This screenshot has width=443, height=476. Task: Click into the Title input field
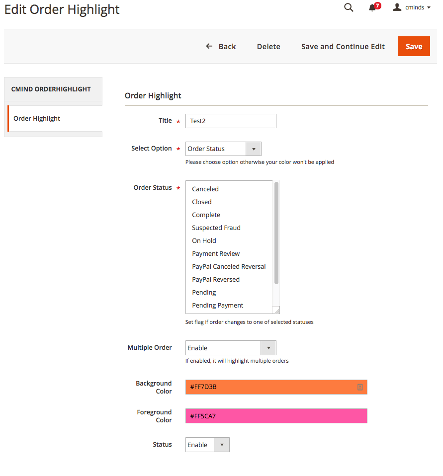(231, 121)
